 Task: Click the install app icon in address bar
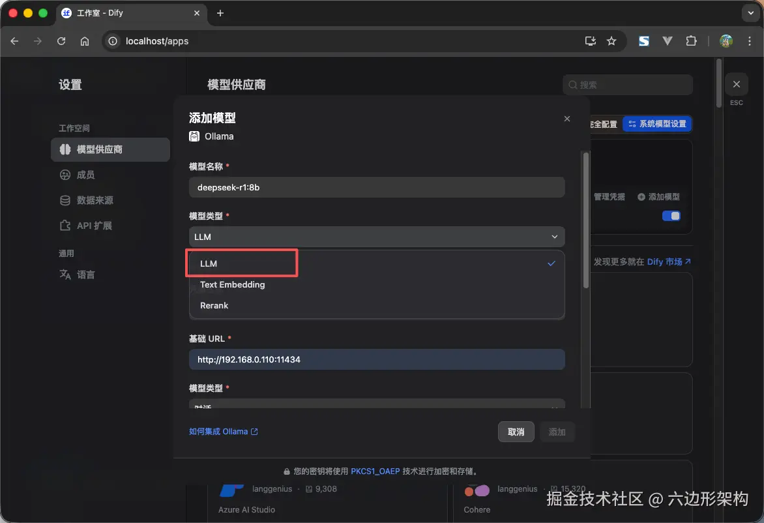(590, 42)
